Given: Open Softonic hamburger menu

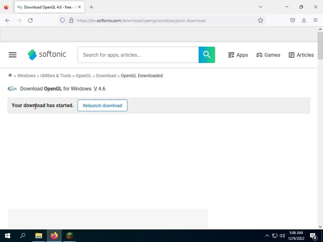Looking at the screenshot, I should click(13, 55).
